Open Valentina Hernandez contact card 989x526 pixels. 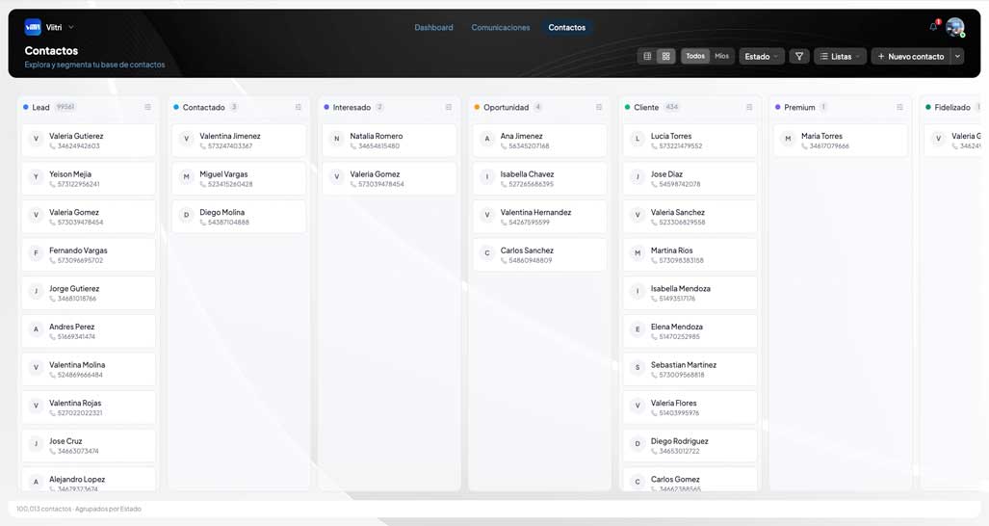(540, 217)
